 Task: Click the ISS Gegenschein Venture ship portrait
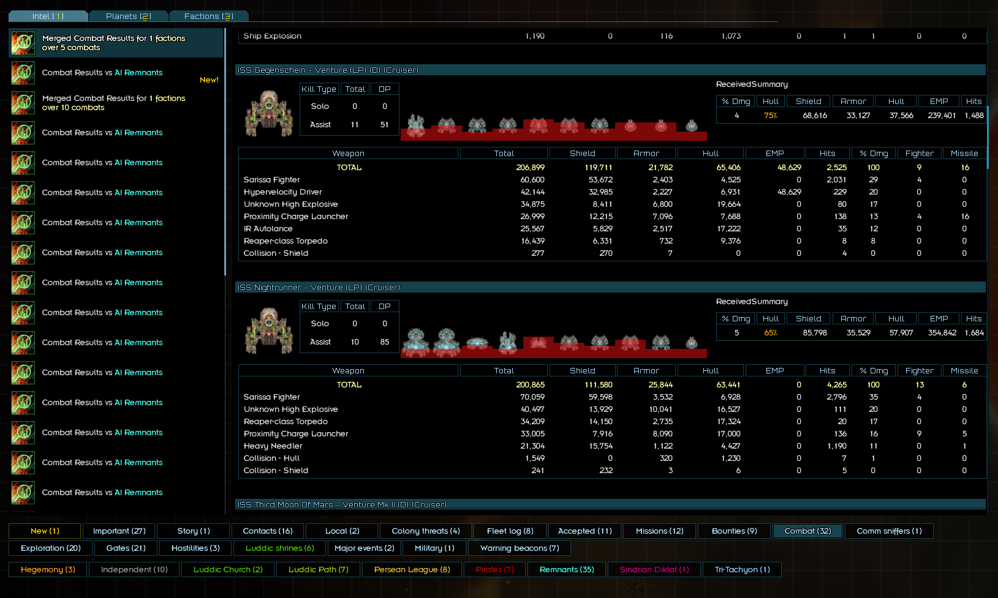pyautogui.click(x=269, y=113)
